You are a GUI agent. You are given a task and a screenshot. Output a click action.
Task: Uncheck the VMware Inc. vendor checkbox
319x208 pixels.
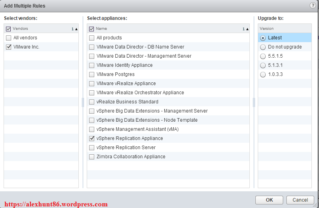coord(8,47)
